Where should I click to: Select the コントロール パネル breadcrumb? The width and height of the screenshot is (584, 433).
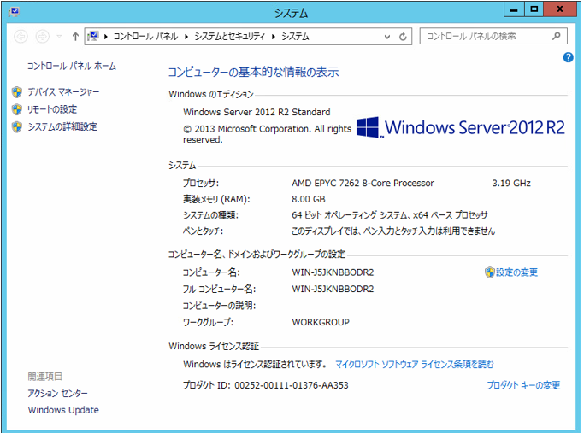145,37
